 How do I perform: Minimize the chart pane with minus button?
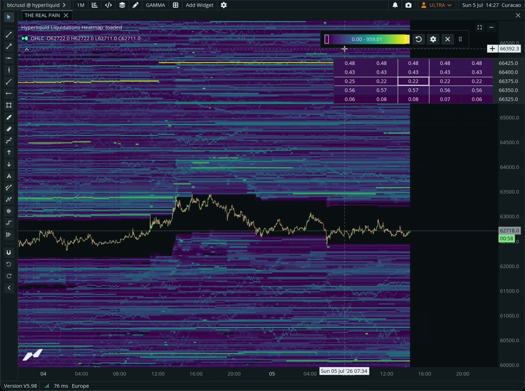(491, 27)
